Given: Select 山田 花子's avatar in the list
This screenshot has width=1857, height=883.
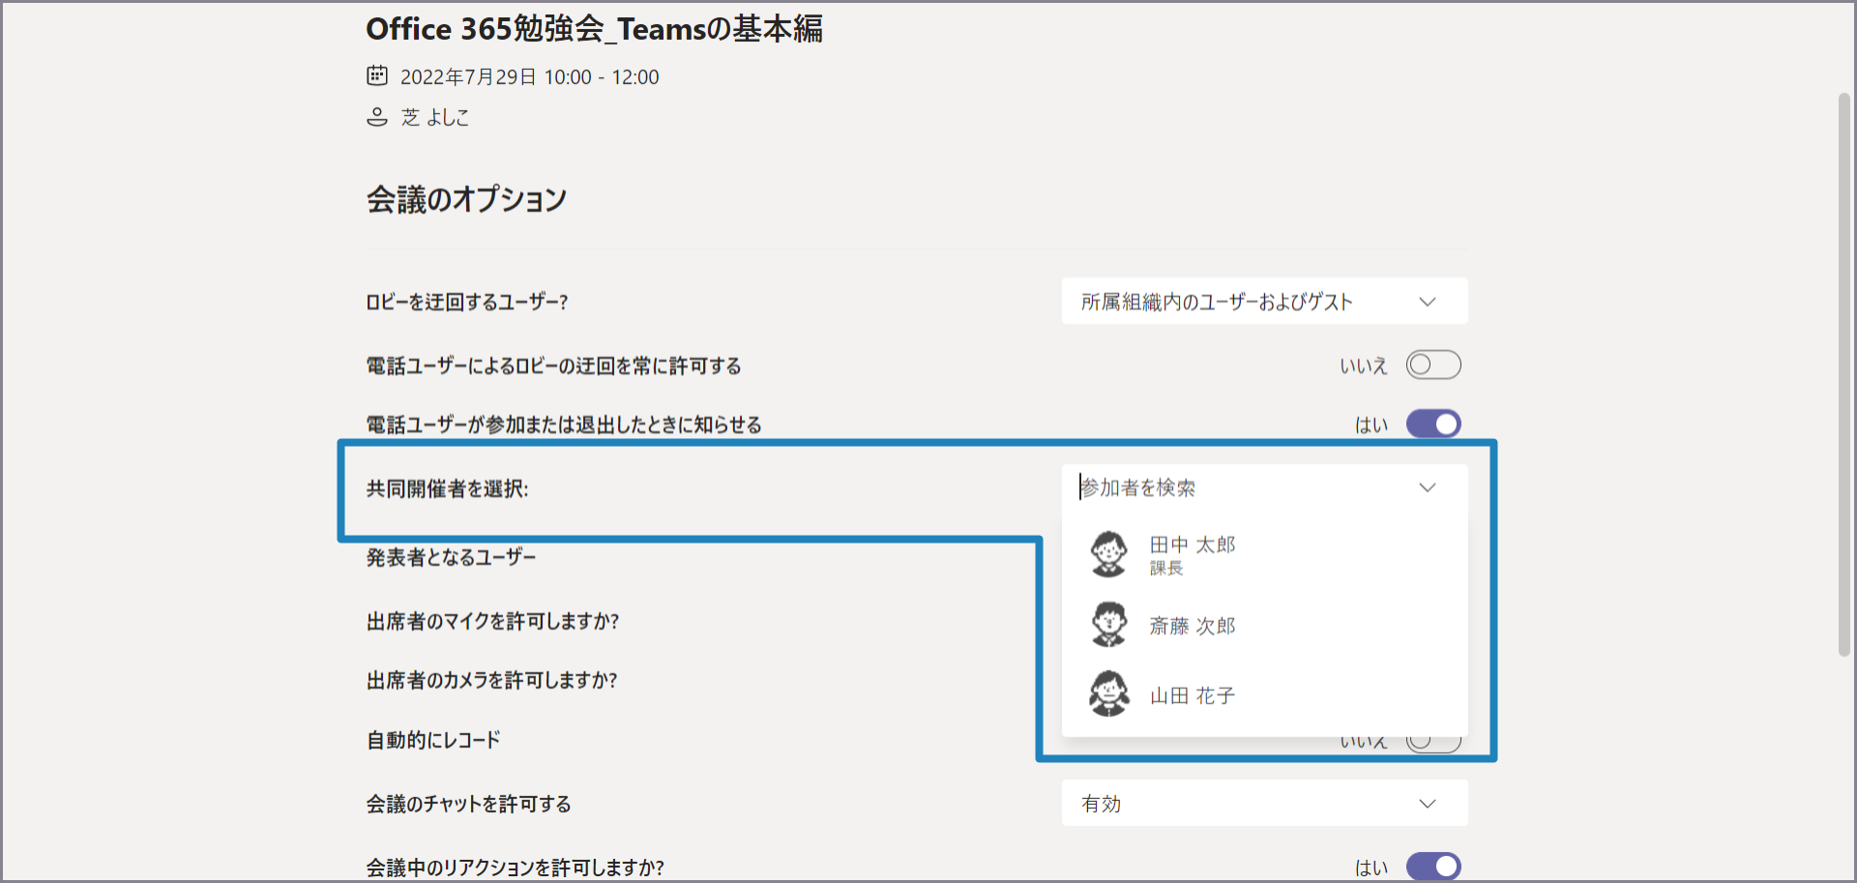Looking at the screenshot, I should 1108,693.
